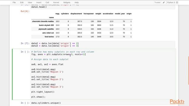189x106 pixels.
Task: Open the File menu
Action: [x=14, y=2]
